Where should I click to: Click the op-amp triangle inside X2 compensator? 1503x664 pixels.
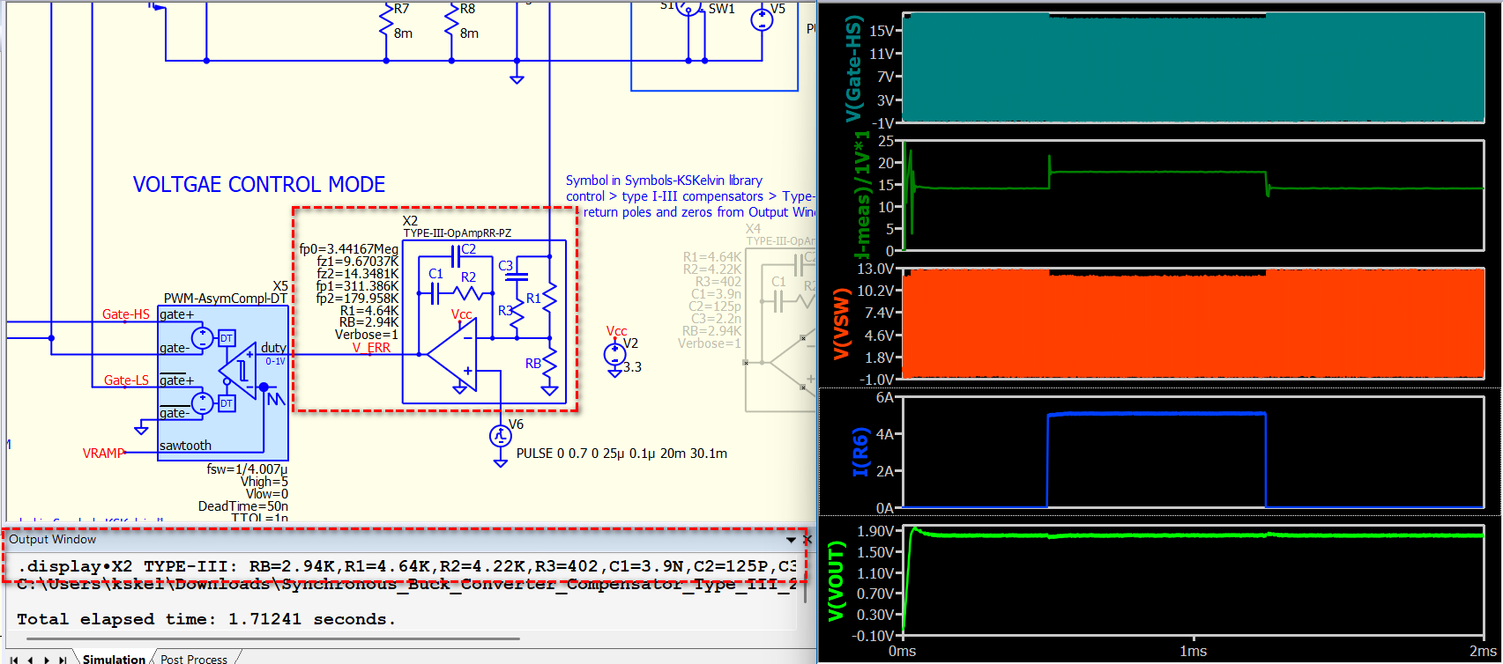click(451, 354)
